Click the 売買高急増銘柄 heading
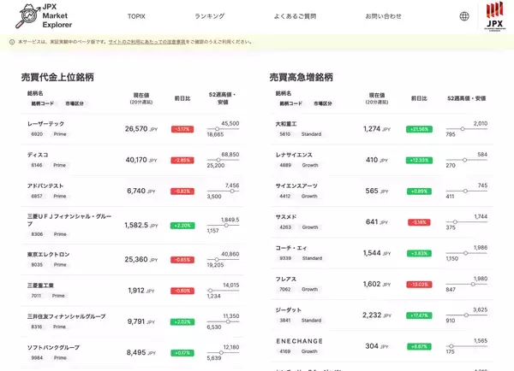514x371 pixels. click(302, 77)
